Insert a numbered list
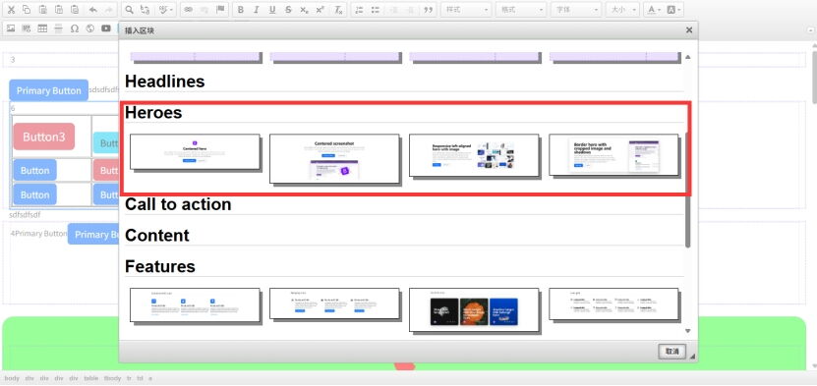The width and height of the screenshot is (817, 386). pyautogui.click(x=359, y=10)
